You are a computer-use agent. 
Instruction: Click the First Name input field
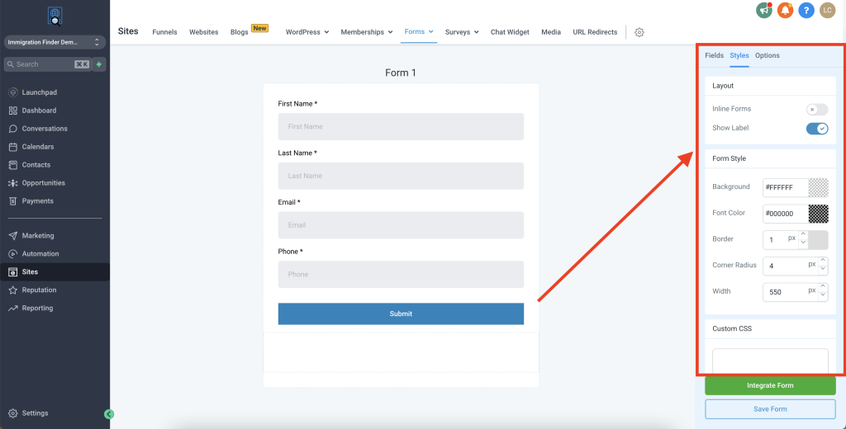[401, 127]
